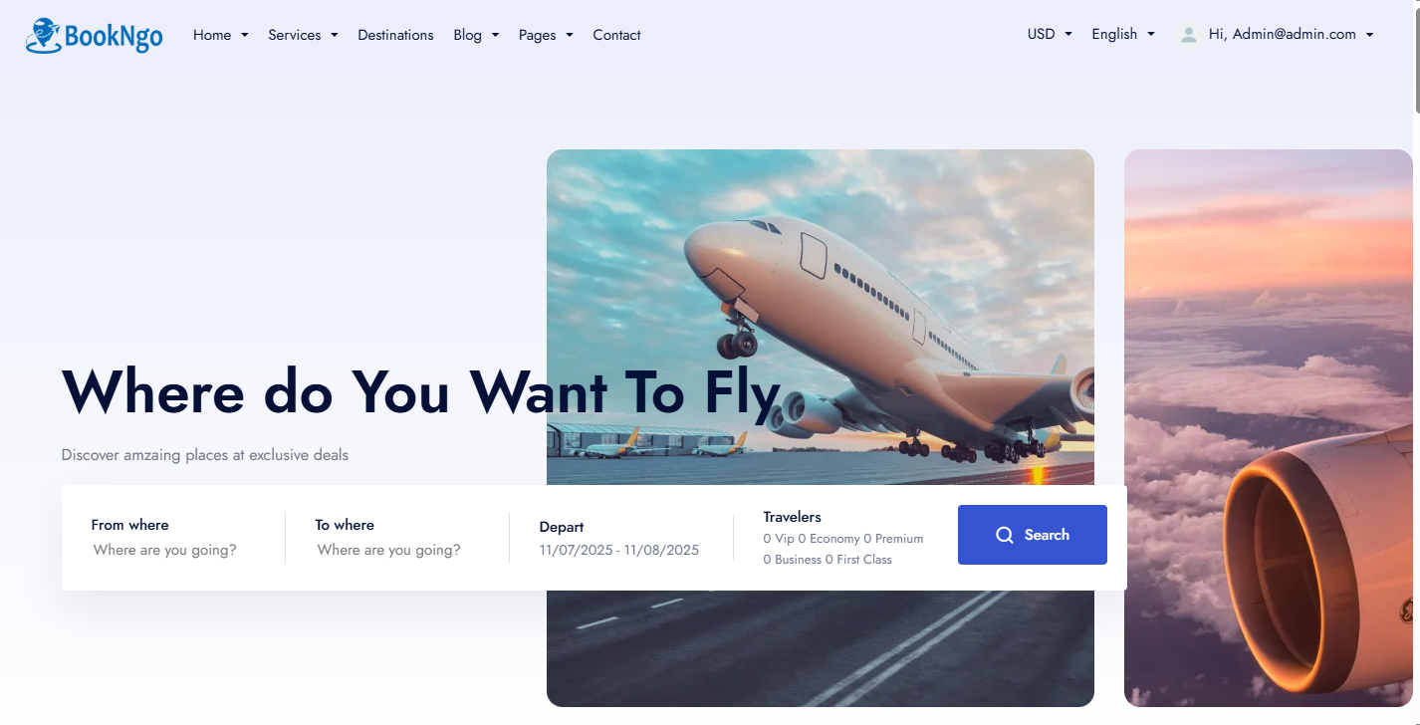The width and height of the screenshot is (1420, 725).
Task: Go to Destinations page
Action: pos(395,35)
